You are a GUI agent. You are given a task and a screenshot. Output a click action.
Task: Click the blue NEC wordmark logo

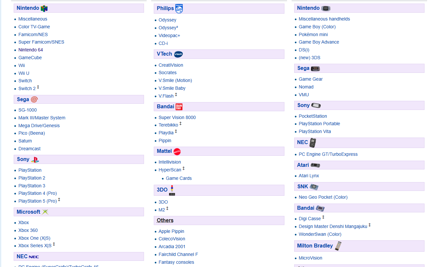pyautogui.click(x=34, y=257)
